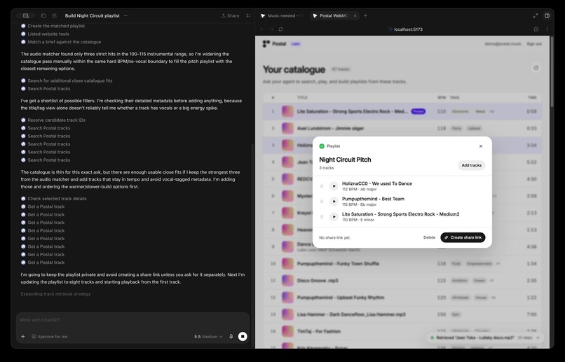Click the Create share link button
565x362 pixels.
463,237
